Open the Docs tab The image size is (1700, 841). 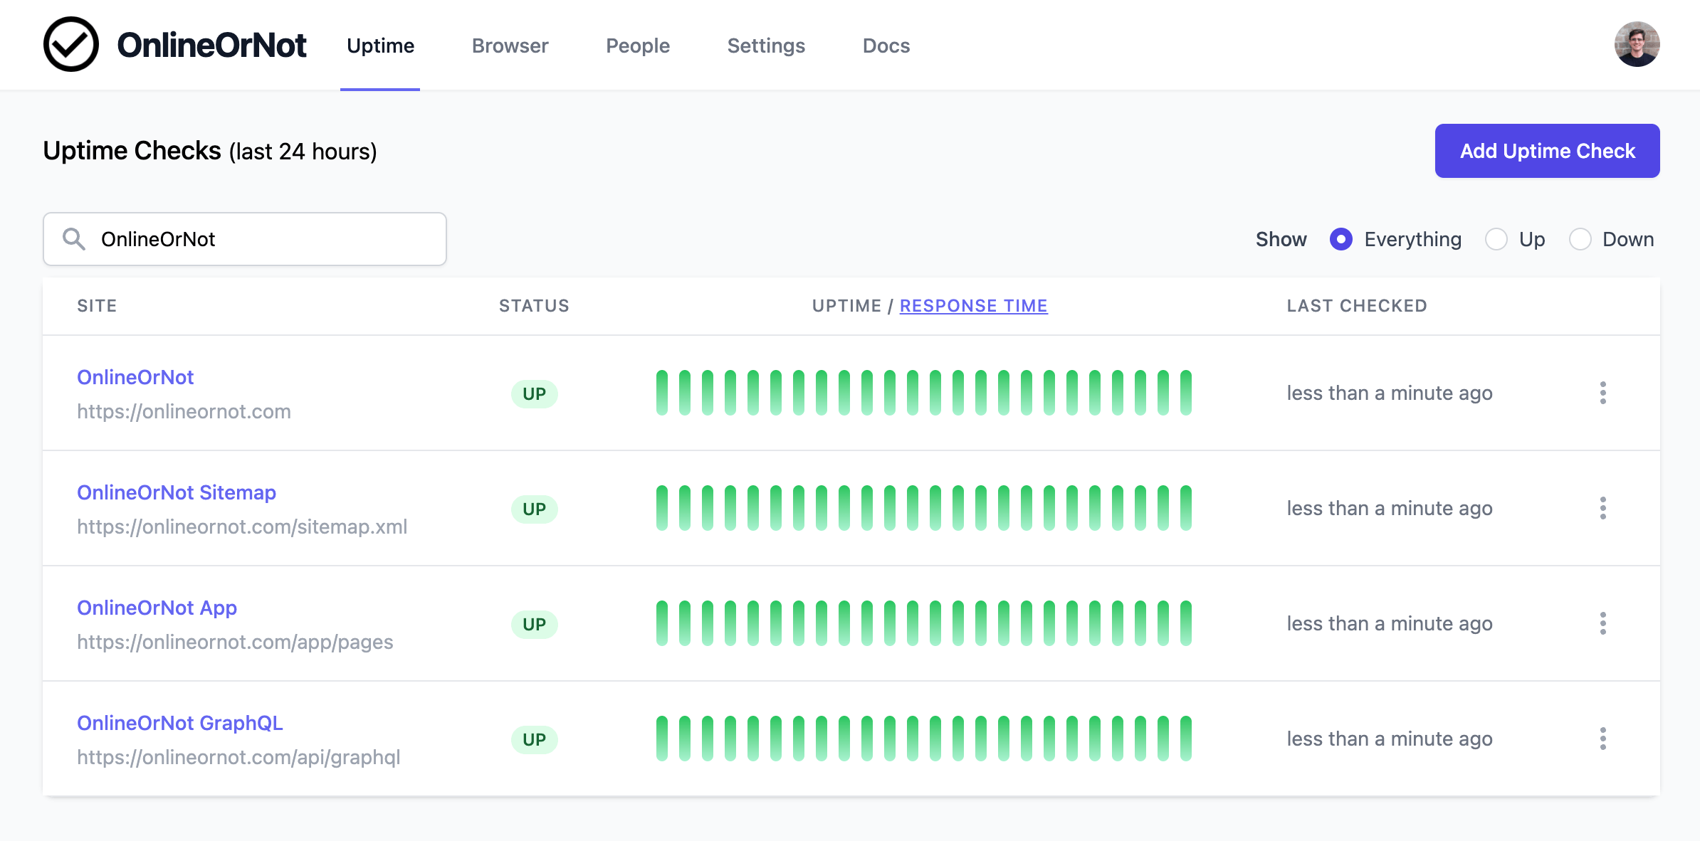click(x=886, y=46)
